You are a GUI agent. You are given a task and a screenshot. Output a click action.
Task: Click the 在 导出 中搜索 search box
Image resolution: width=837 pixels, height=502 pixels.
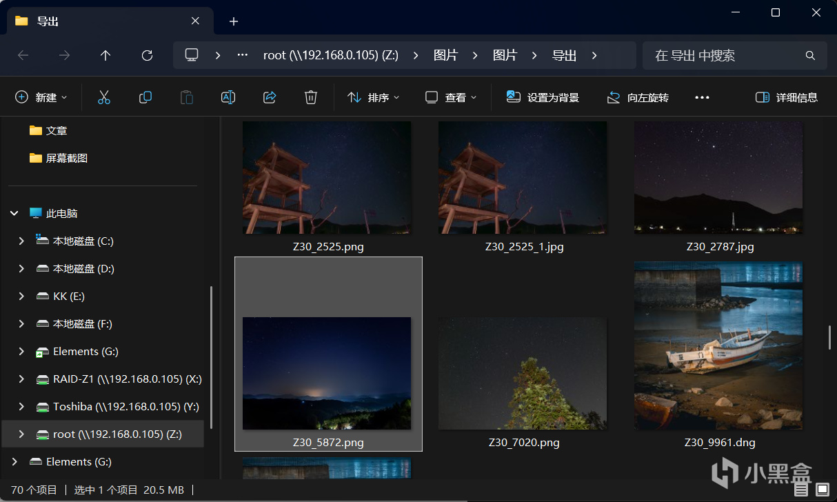coord(735,55)
